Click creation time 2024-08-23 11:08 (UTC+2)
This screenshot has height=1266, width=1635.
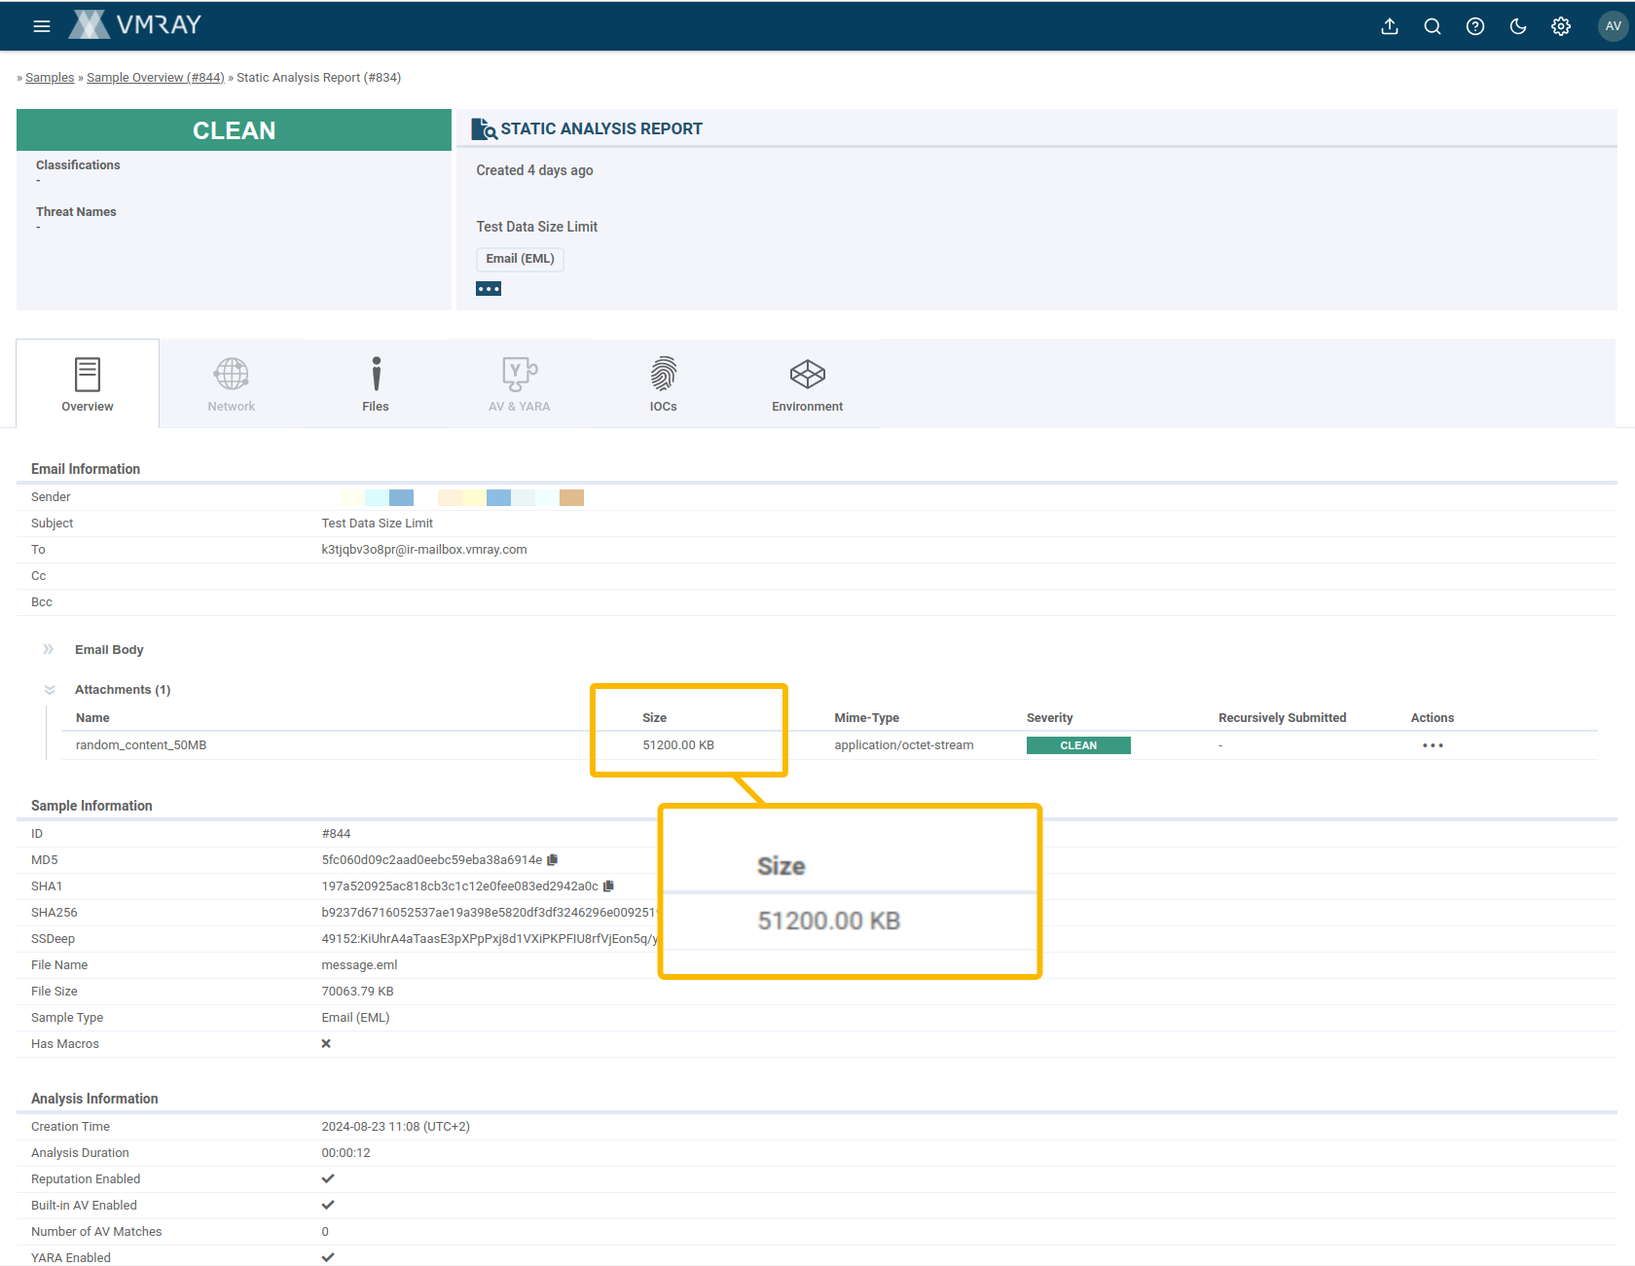point(395,1127)
